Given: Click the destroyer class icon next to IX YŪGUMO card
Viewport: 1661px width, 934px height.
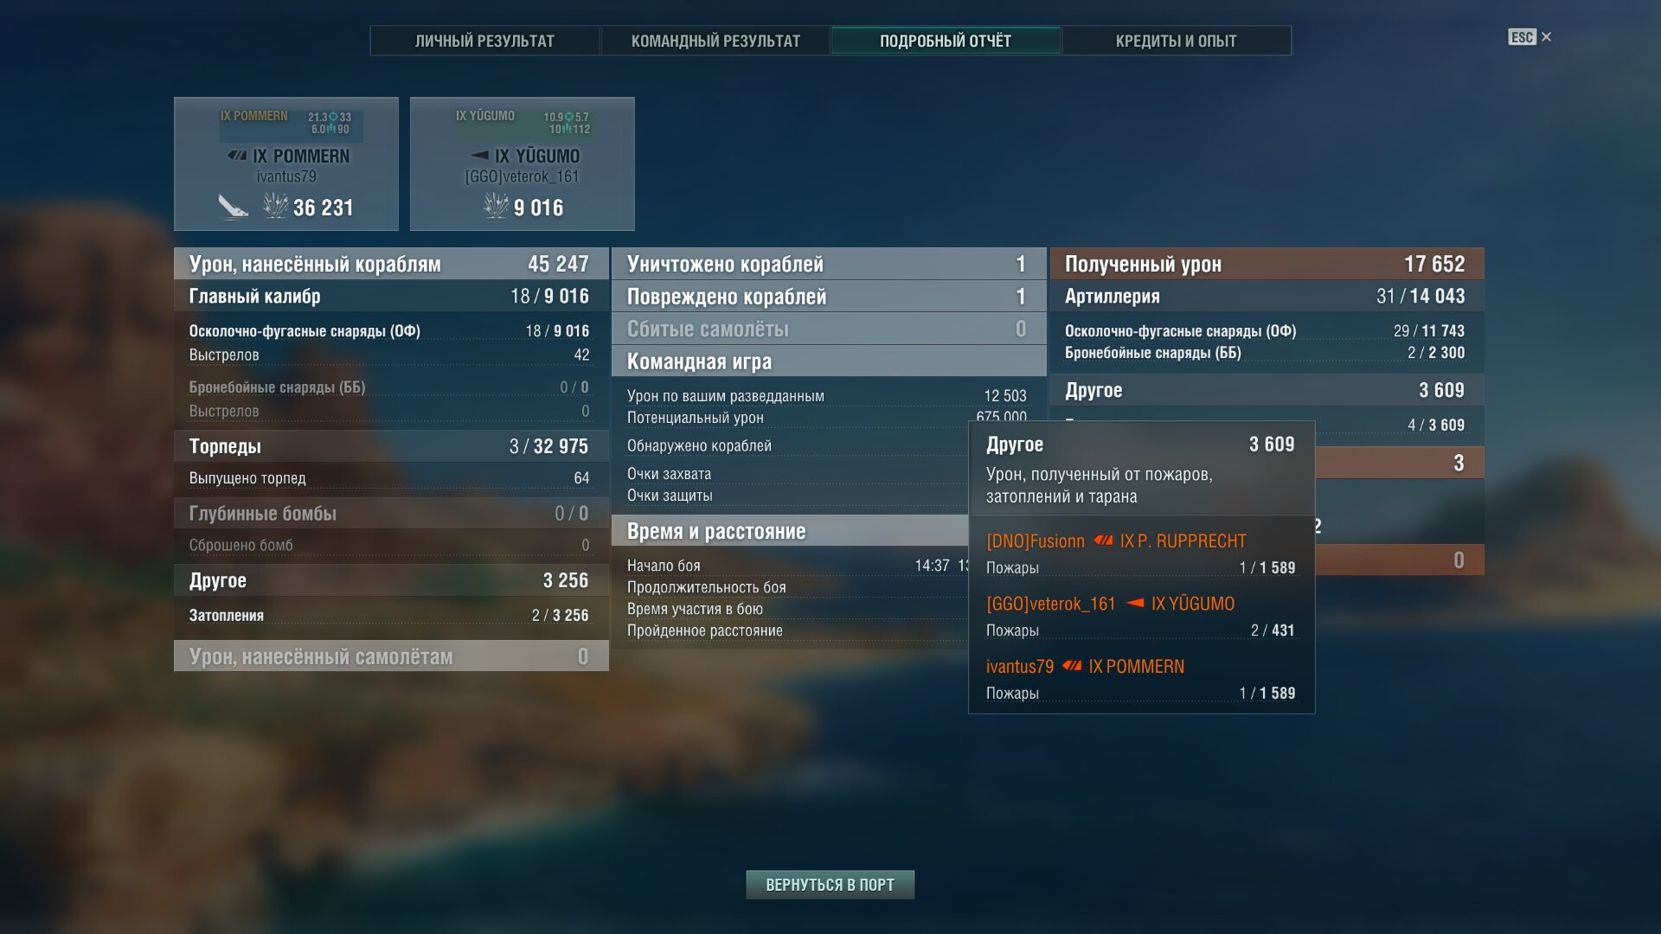Looking at the screenshot, I should click(479, 156).
